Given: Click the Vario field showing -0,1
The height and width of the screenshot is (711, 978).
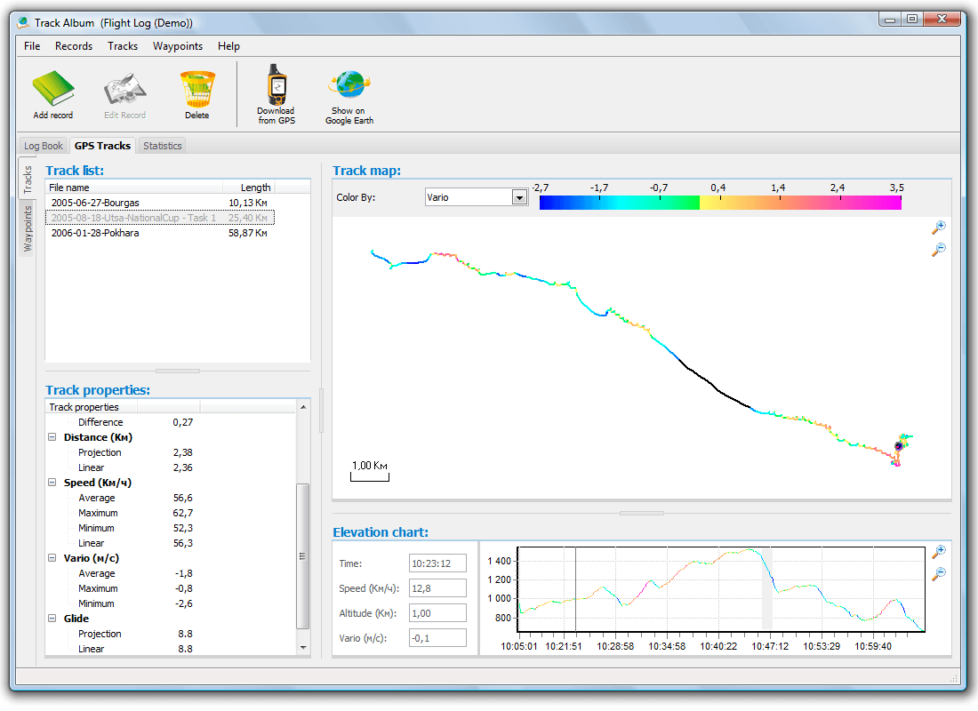Looking at the screenshot, I should [437, 638].
